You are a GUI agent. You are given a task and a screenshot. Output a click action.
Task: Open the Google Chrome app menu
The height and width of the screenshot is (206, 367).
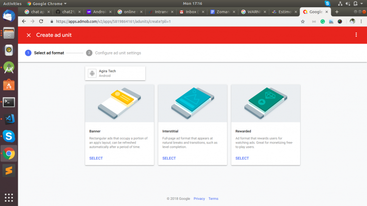click(47, 3)
